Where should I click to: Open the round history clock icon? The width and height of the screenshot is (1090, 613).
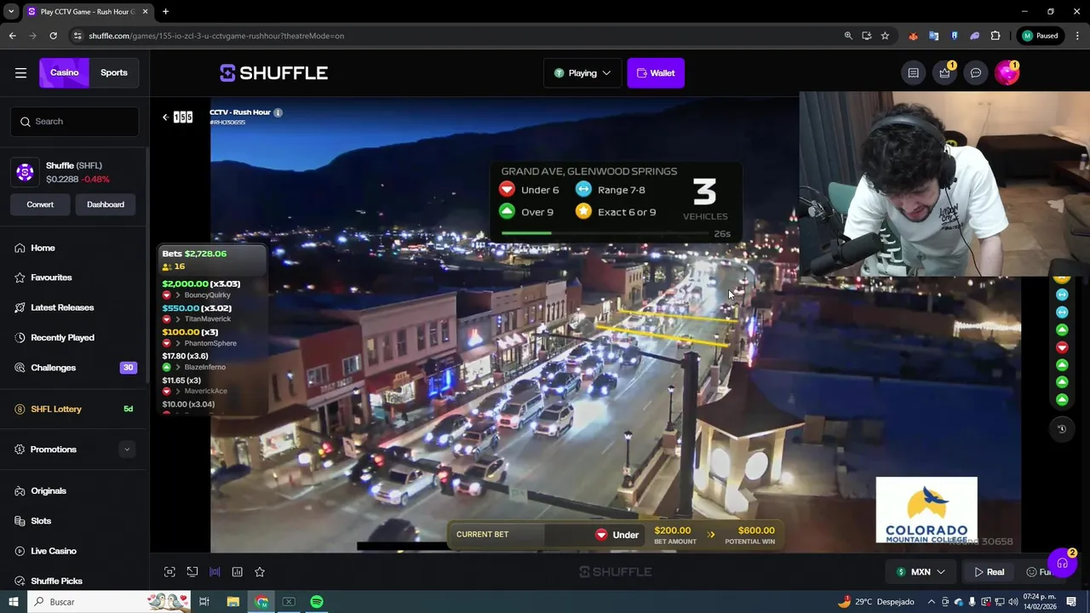pyautogui.click(x=1062, y=429)
